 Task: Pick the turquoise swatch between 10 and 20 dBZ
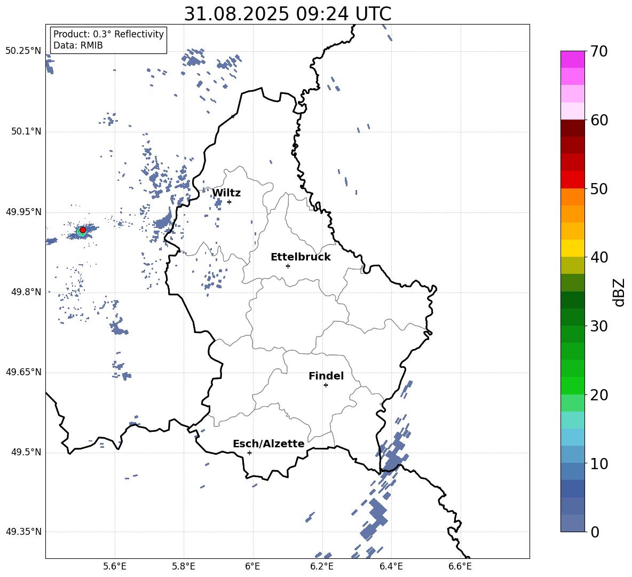[572, 420]
